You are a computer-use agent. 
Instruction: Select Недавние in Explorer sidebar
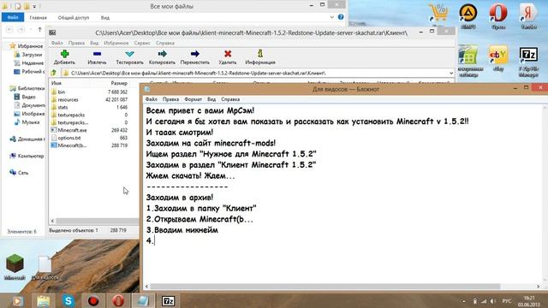[33, 63]
